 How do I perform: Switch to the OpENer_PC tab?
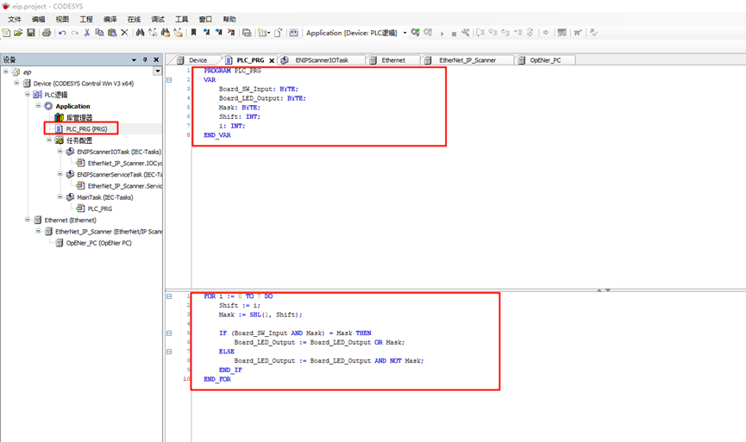(545, 60)
